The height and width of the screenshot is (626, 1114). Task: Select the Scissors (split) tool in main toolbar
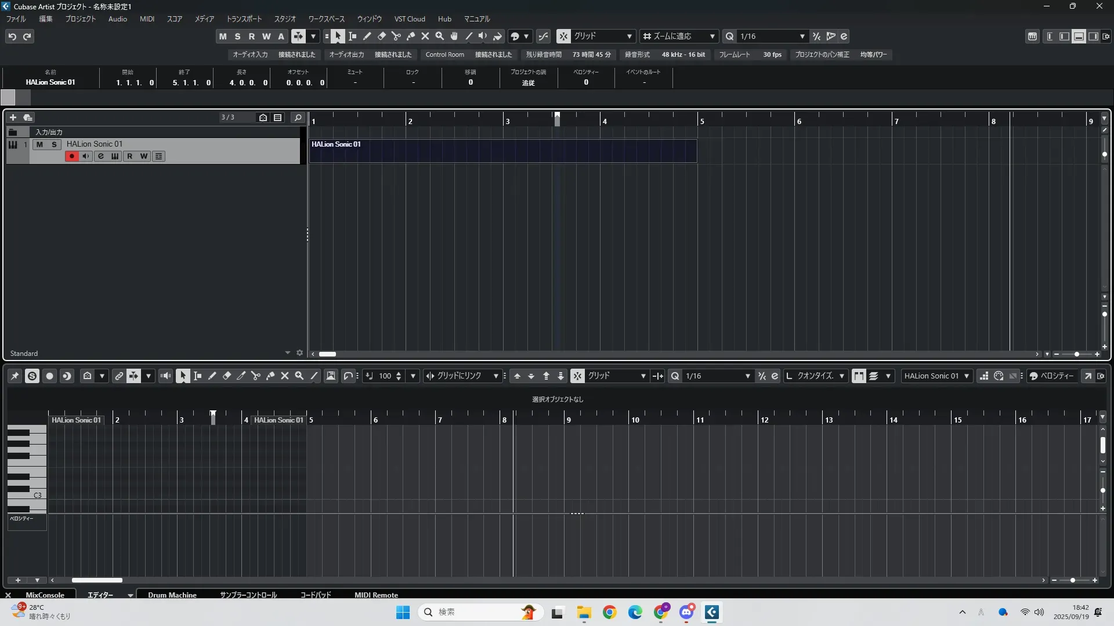click(x=396, y=36)
